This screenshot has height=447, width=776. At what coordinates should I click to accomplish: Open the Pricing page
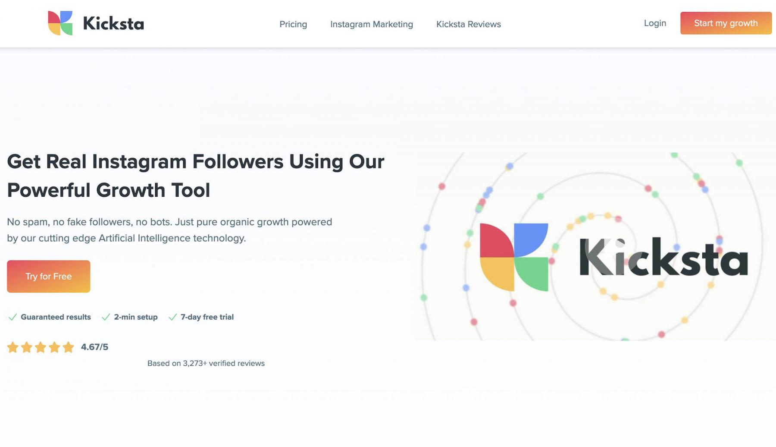293,24
